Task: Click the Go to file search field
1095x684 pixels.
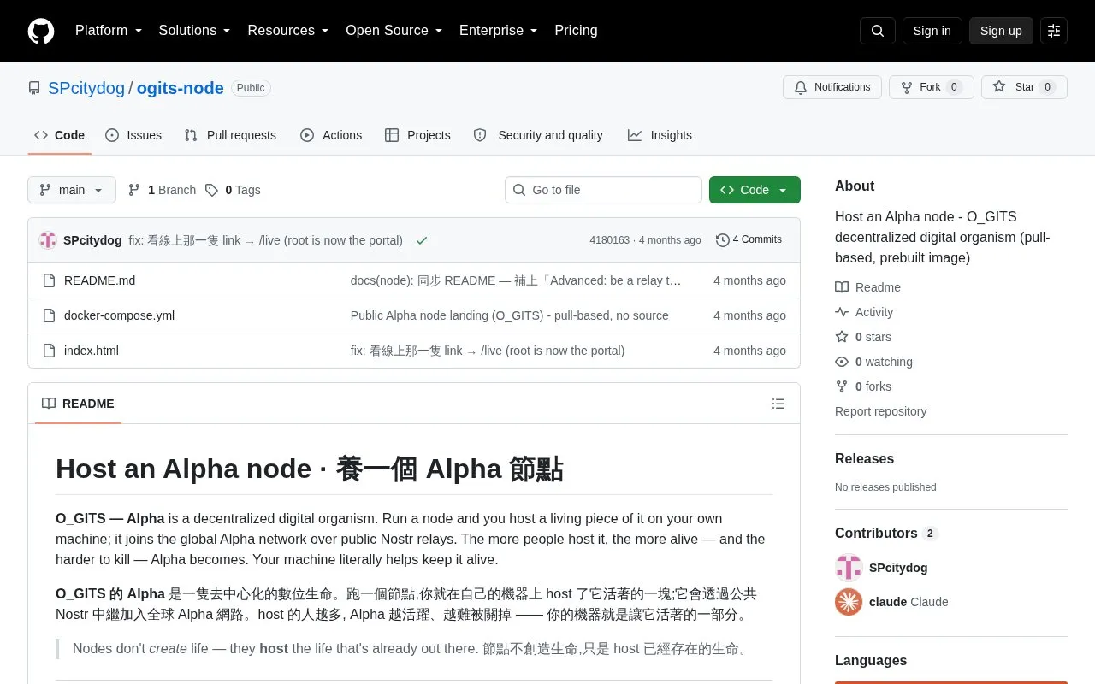Action: pyautogui.click(x=603, y=190)
